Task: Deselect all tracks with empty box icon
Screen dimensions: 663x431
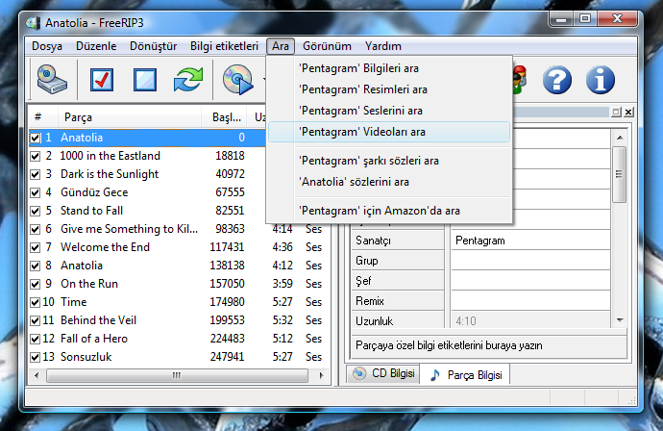Action: click(x=145, y=80)
